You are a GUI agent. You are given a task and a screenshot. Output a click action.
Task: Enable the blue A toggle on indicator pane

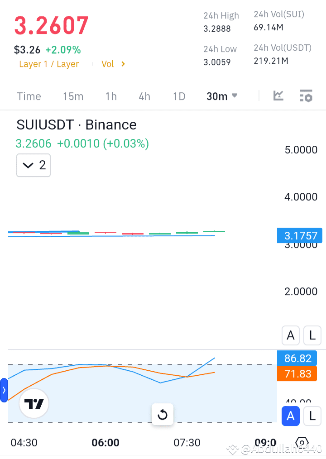[291, 416]
